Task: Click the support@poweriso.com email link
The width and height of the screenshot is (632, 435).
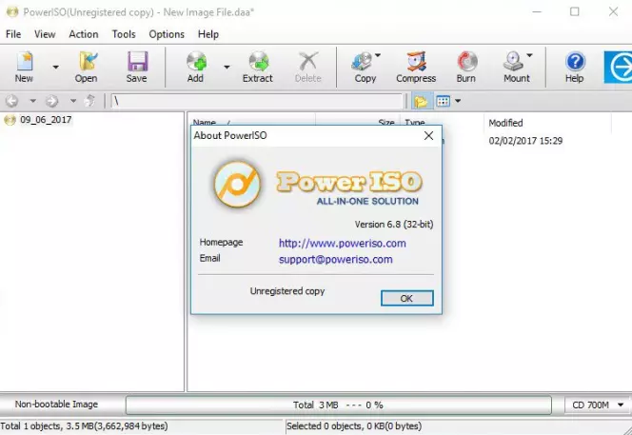Action: 335,259
